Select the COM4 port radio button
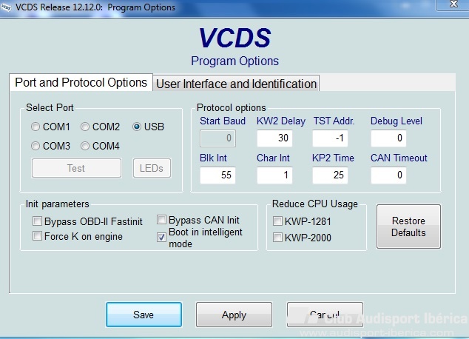469x339 pixels. pos(85,146)
